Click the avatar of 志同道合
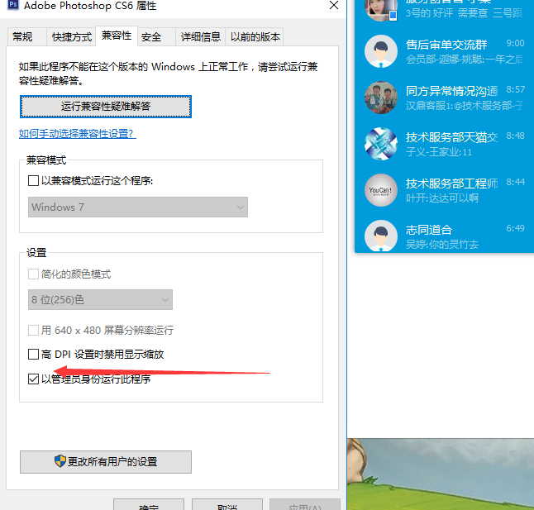 [x=381, y=236]
